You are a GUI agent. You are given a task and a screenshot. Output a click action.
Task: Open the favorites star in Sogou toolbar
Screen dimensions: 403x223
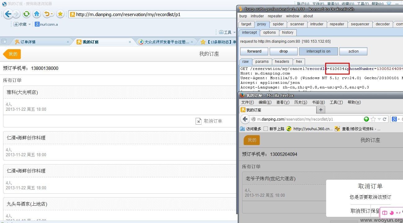[x=60, y=14]
